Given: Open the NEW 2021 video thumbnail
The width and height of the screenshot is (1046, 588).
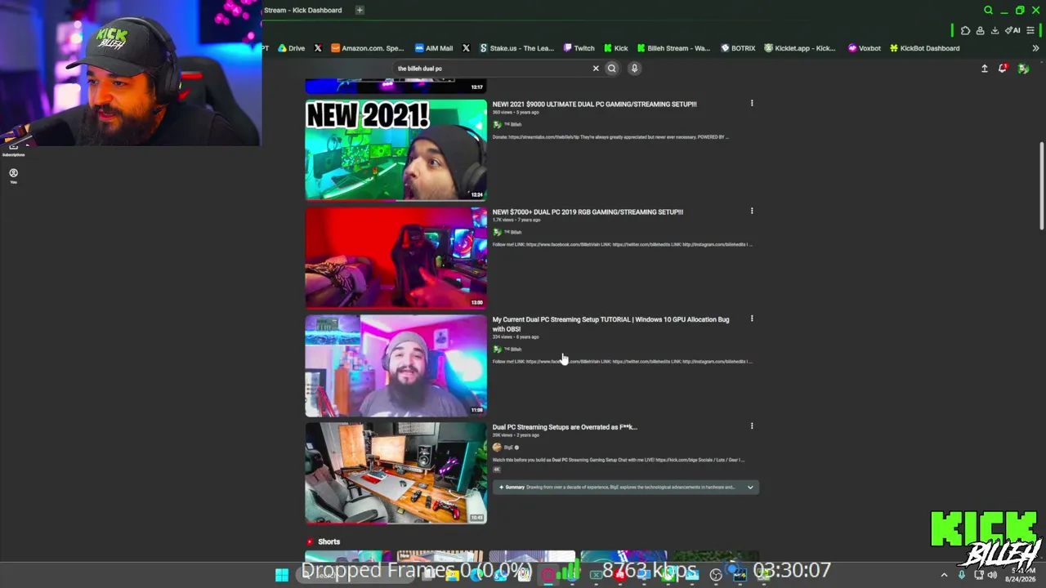Looking at the screenshot, I should point(396,149).
